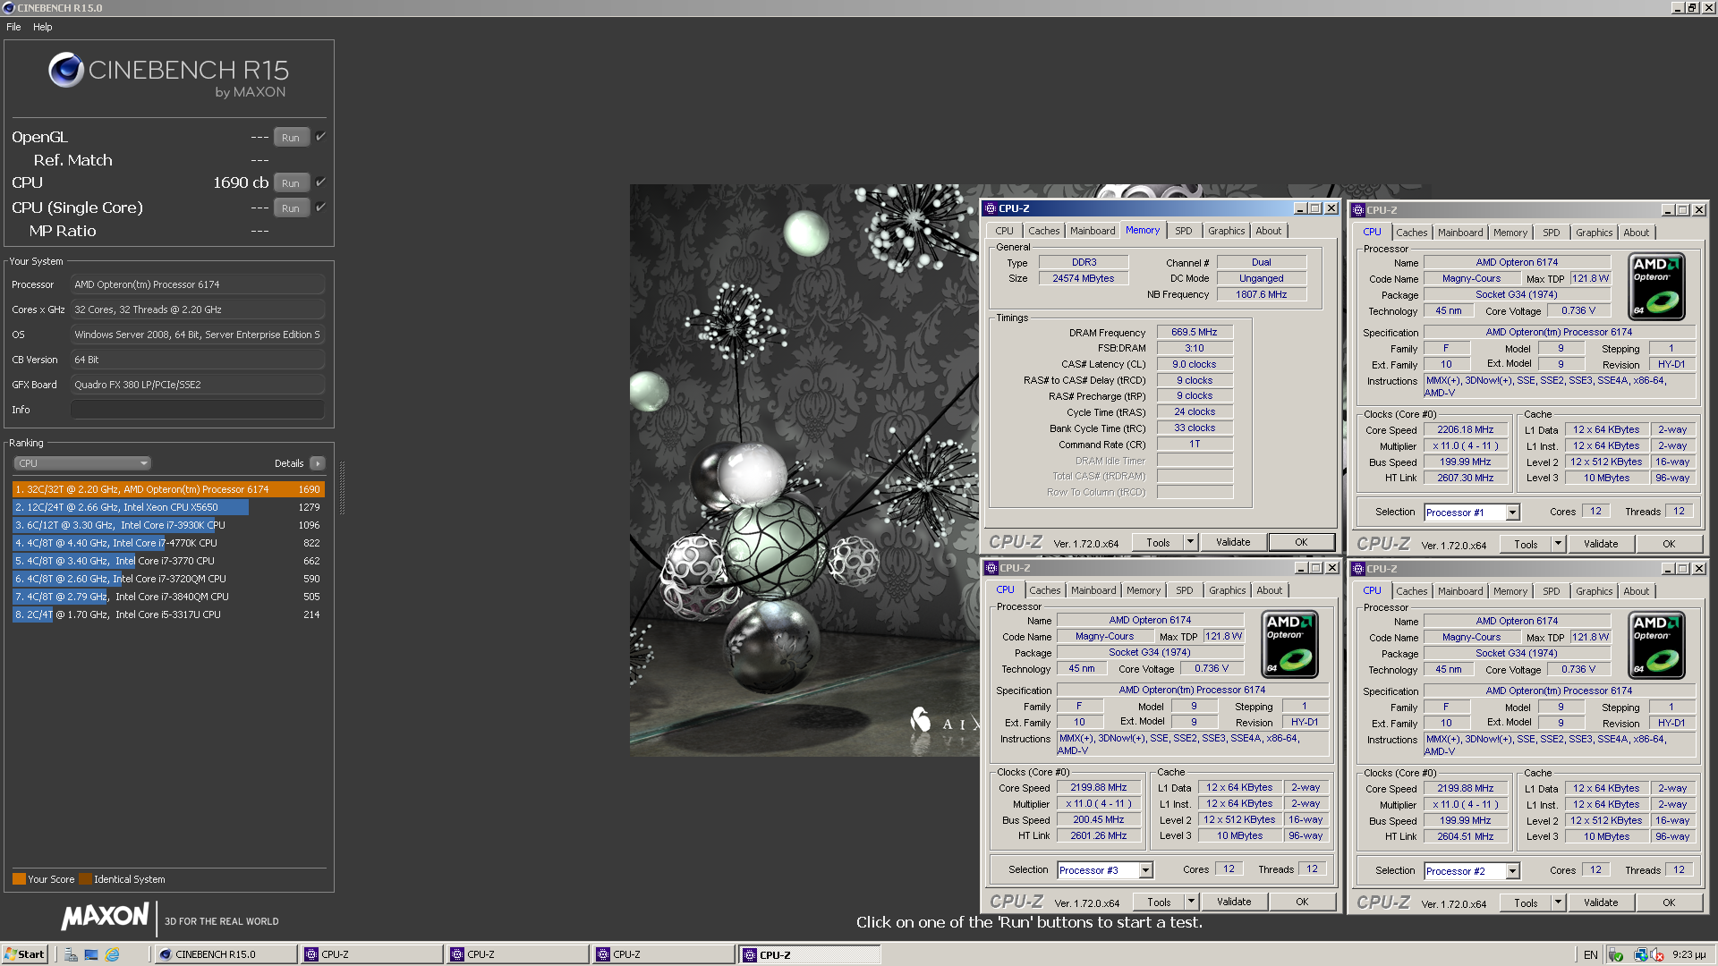Click the green shield tray icon
Viewport: 1718px width, 966px height.
click(1616, 954)
